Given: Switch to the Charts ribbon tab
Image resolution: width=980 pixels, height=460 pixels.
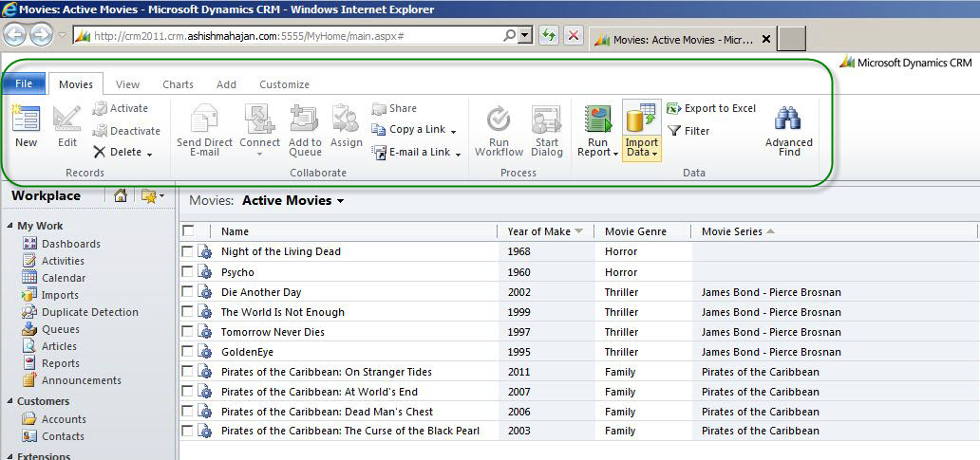Looking at the screenshot, I should click(x=179, y=84).
